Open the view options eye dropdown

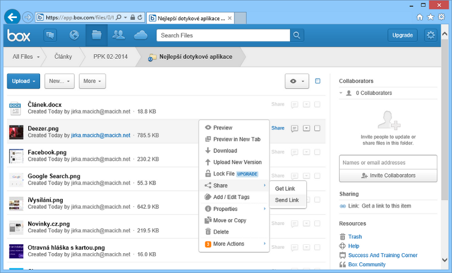[297, 81]
